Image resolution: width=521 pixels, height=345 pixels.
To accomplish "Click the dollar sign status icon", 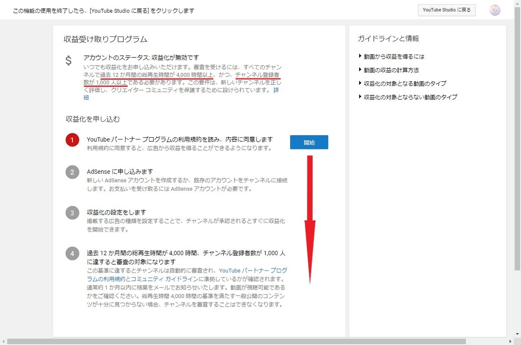I will pos(69,61).
